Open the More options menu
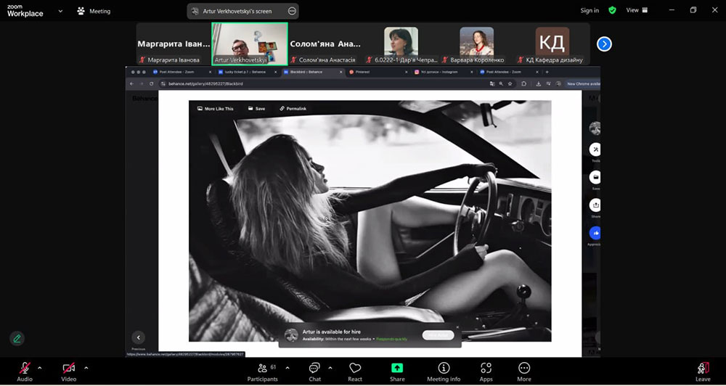Image resolution: width=726 pixels, height=386 pixels. click(x=524, y=372)
